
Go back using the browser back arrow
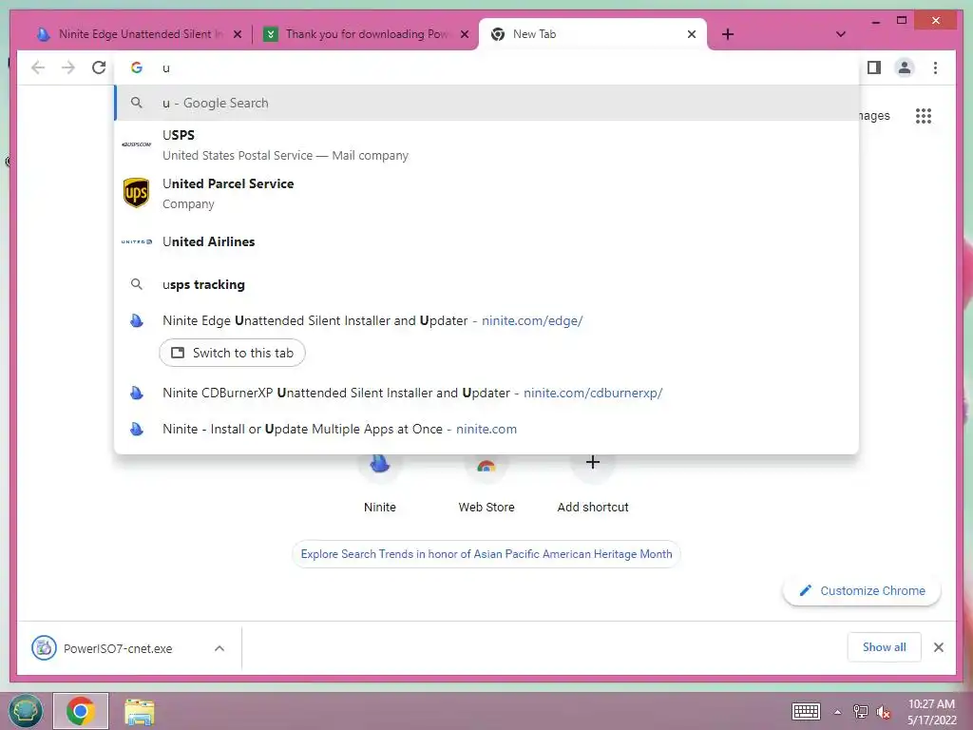(x=38, y=67)
